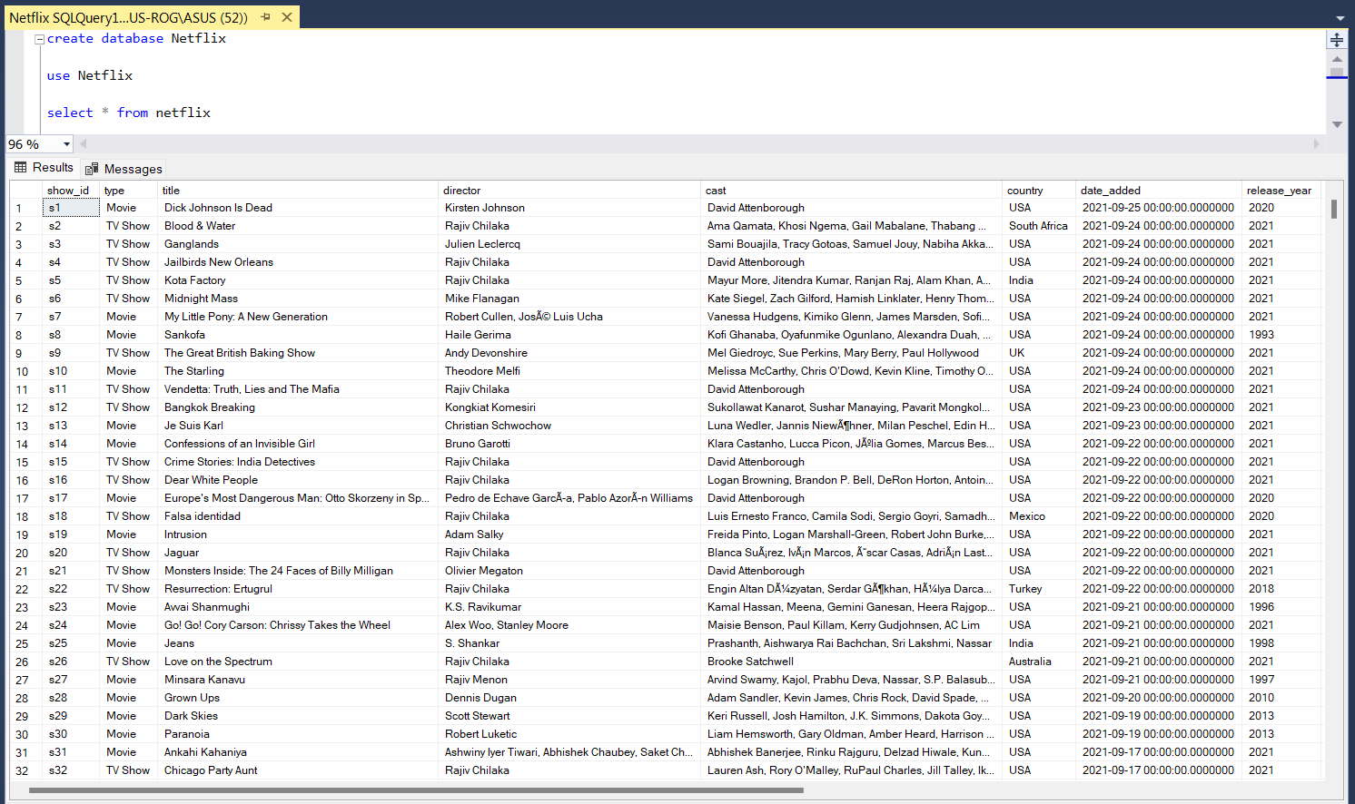Click the editor vertical scrollbar down arrow
Viewport: 1355px width, 804px height.
[1337, 124]
